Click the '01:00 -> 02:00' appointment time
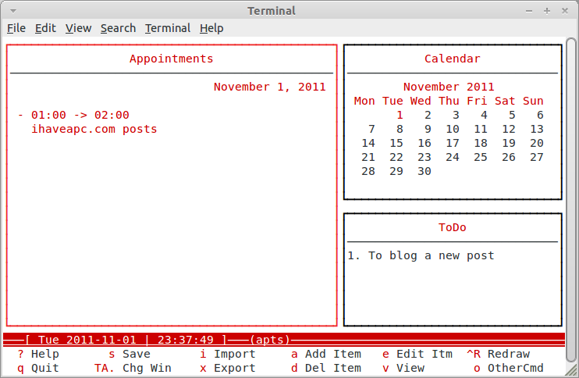The image size is (579, 378). (80, 115)
